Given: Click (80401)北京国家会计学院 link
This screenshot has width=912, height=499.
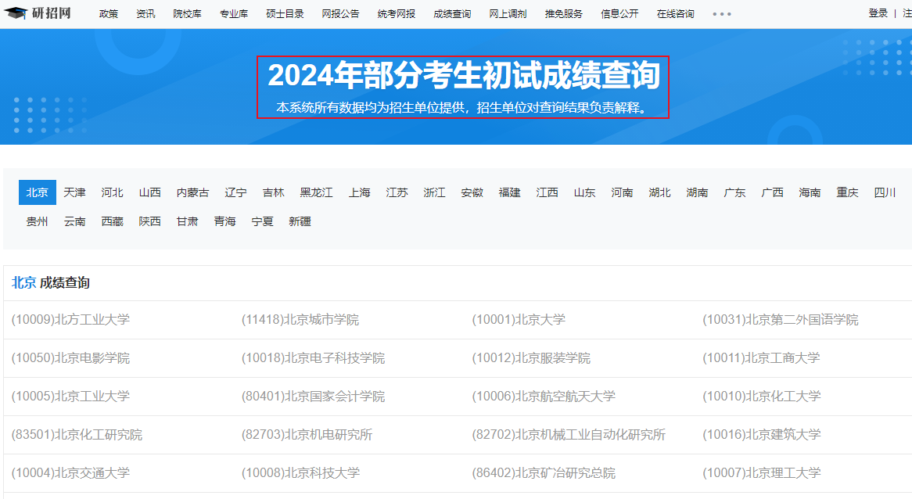Looking at the screenshot, I should point(313,396).
